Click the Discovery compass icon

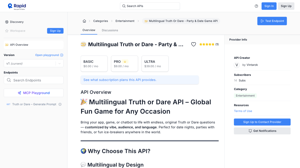(7, 22)
